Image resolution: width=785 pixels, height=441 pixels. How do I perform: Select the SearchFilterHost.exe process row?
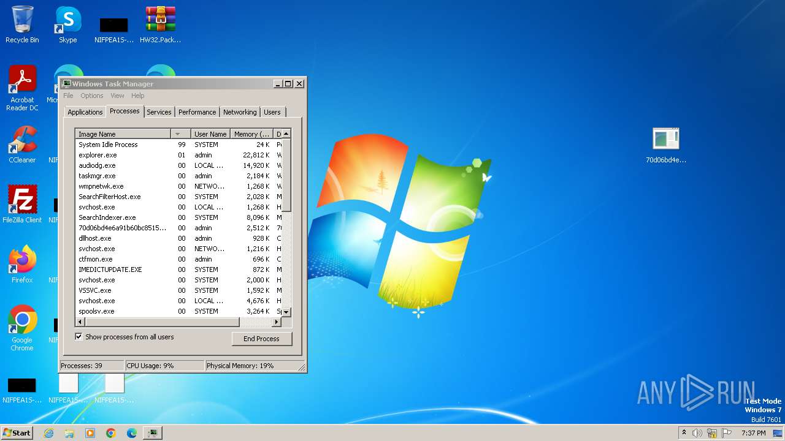[x=178, y=197]
